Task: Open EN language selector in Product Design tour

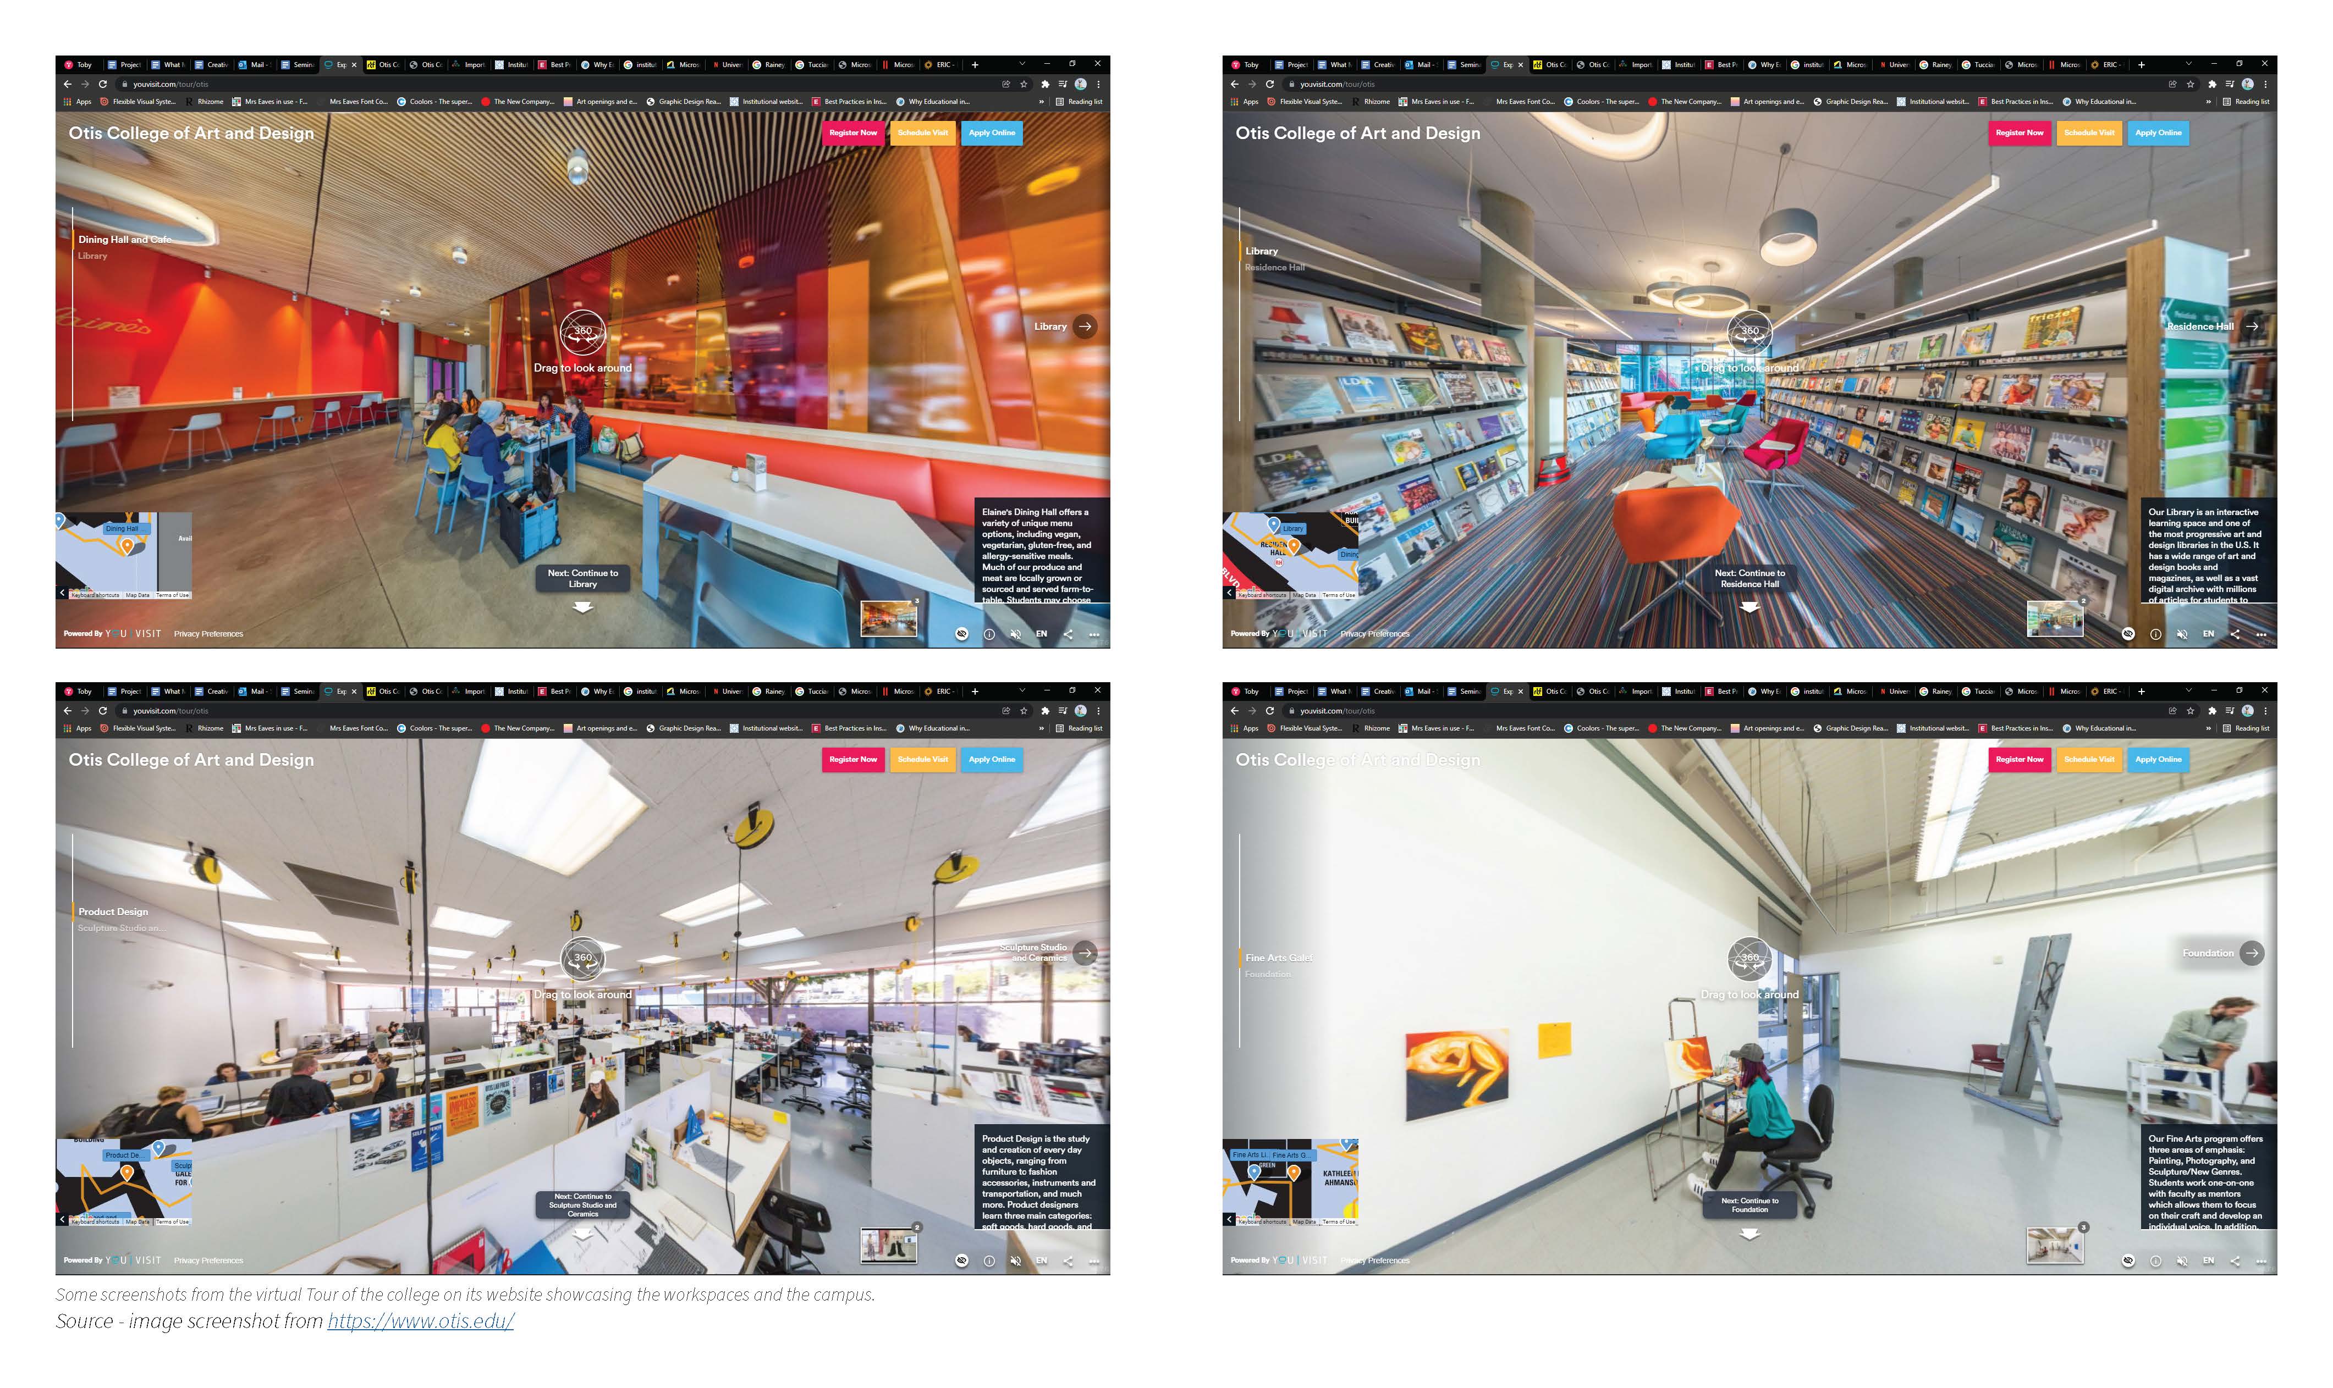Action: [x=1041, y=1261]
